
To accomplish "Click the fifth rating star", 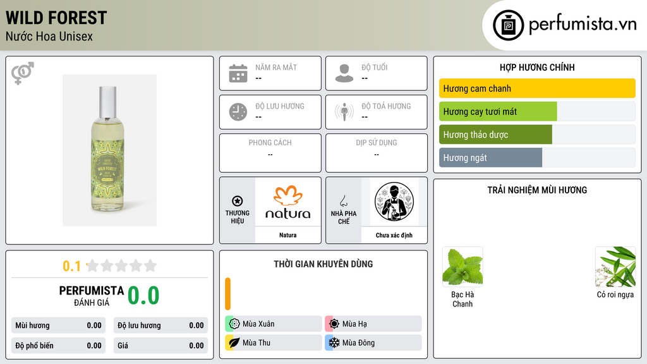I will pos(150,265).
